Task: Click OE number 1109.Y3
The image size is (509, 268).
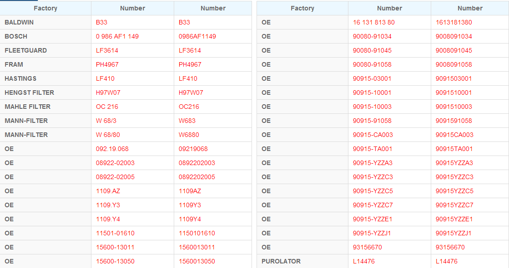Action: (108, 205)
